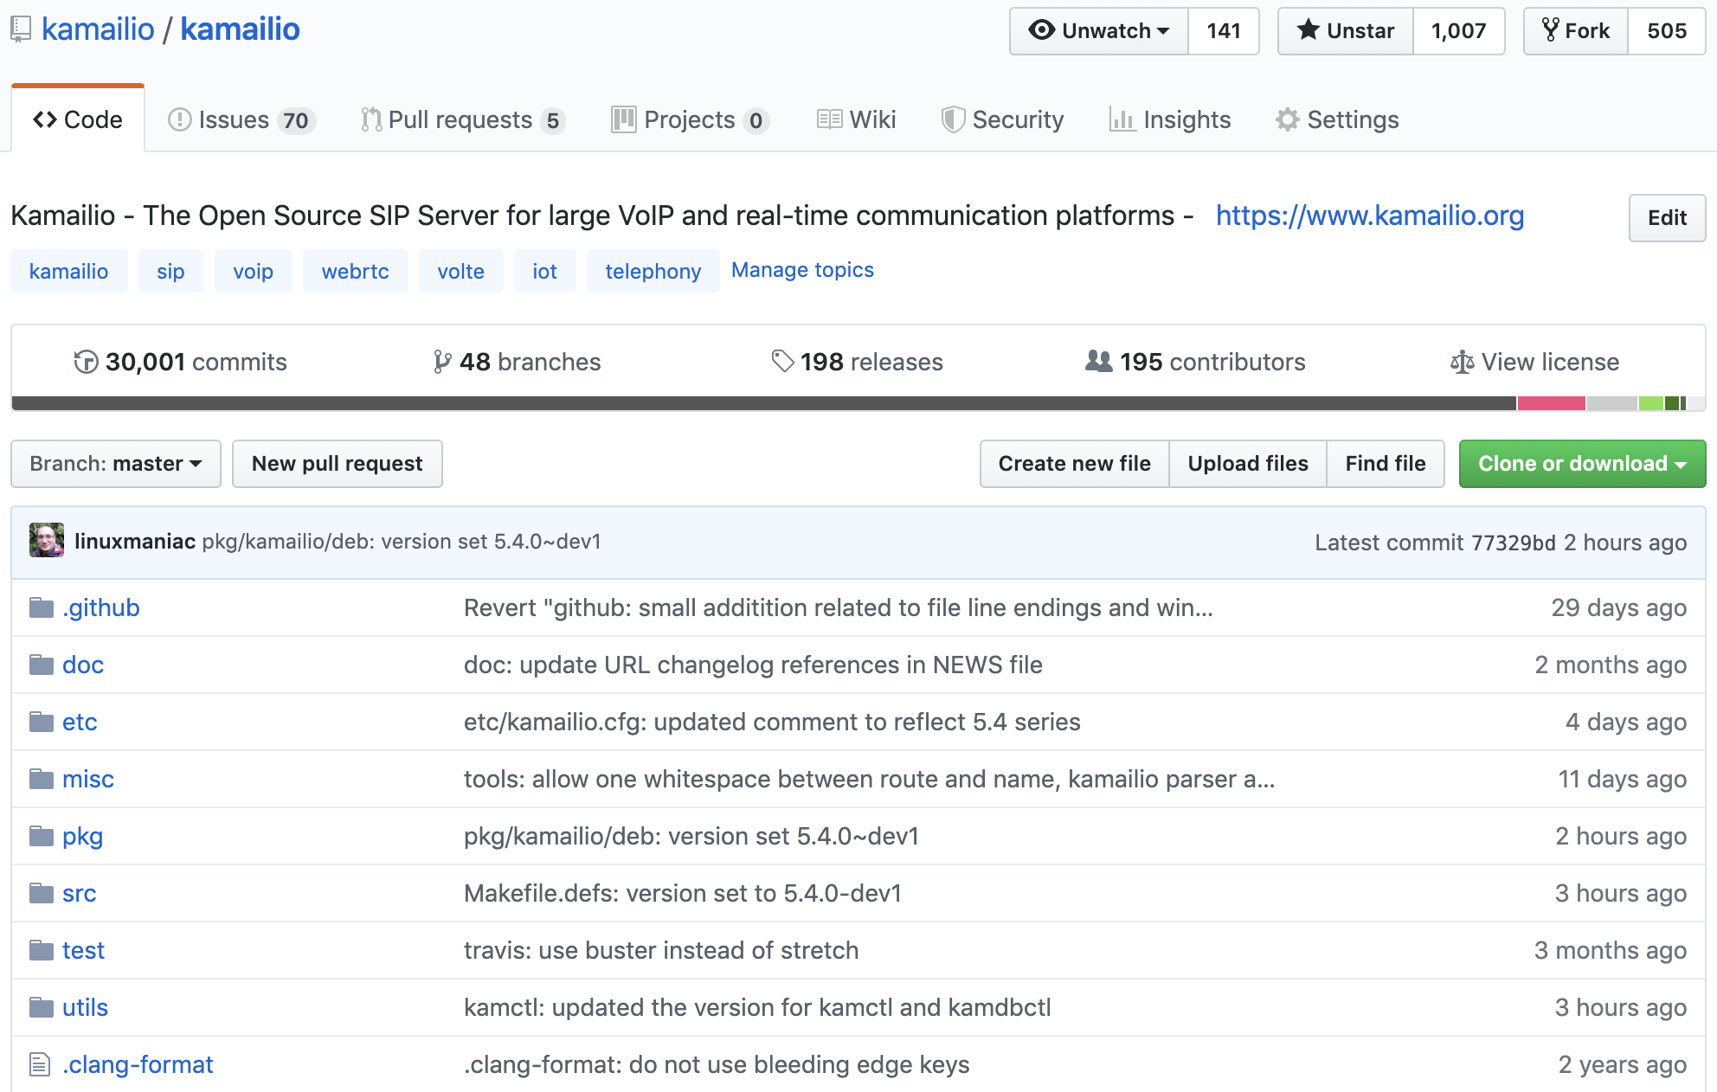1717x1092 pixels.
Task: Open the Branch: master dropdown
Action: click(x=116, y=464)
